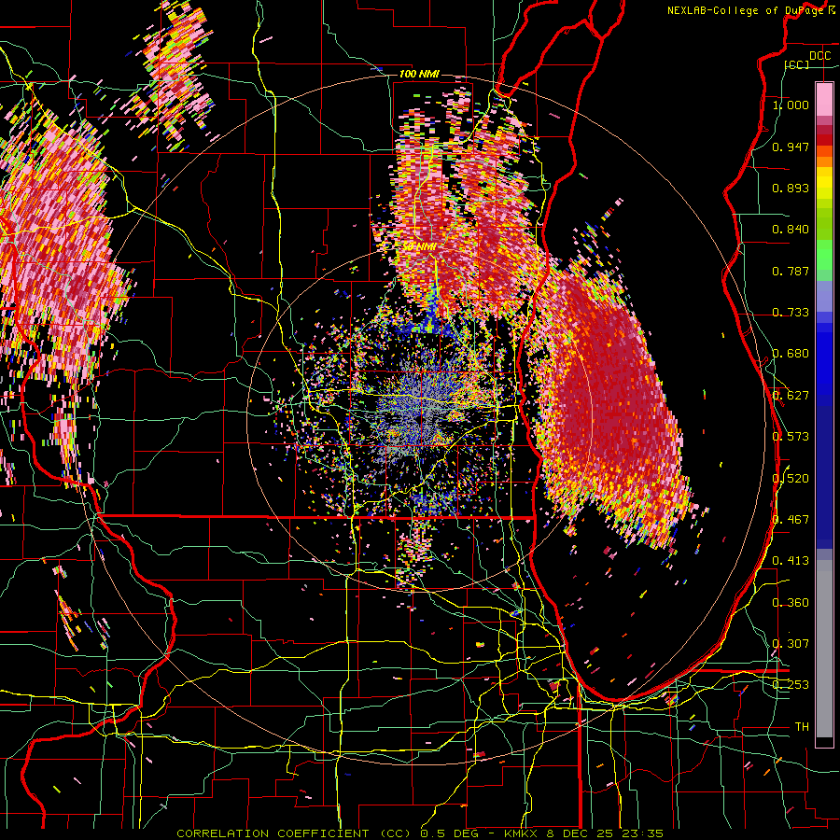Click the 0.253 color scale value
The width and height of the screenshot is (840, 840).
tap(791, 685)
